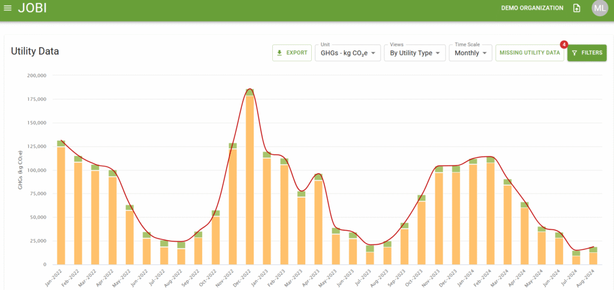Click the Aug-2022 bar in the chart

tap(181, 253)
